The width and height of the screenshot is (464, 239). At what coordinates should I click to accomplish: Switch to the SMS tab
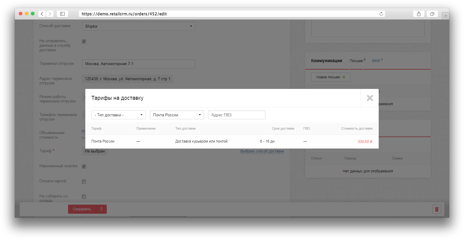point(376,61)
